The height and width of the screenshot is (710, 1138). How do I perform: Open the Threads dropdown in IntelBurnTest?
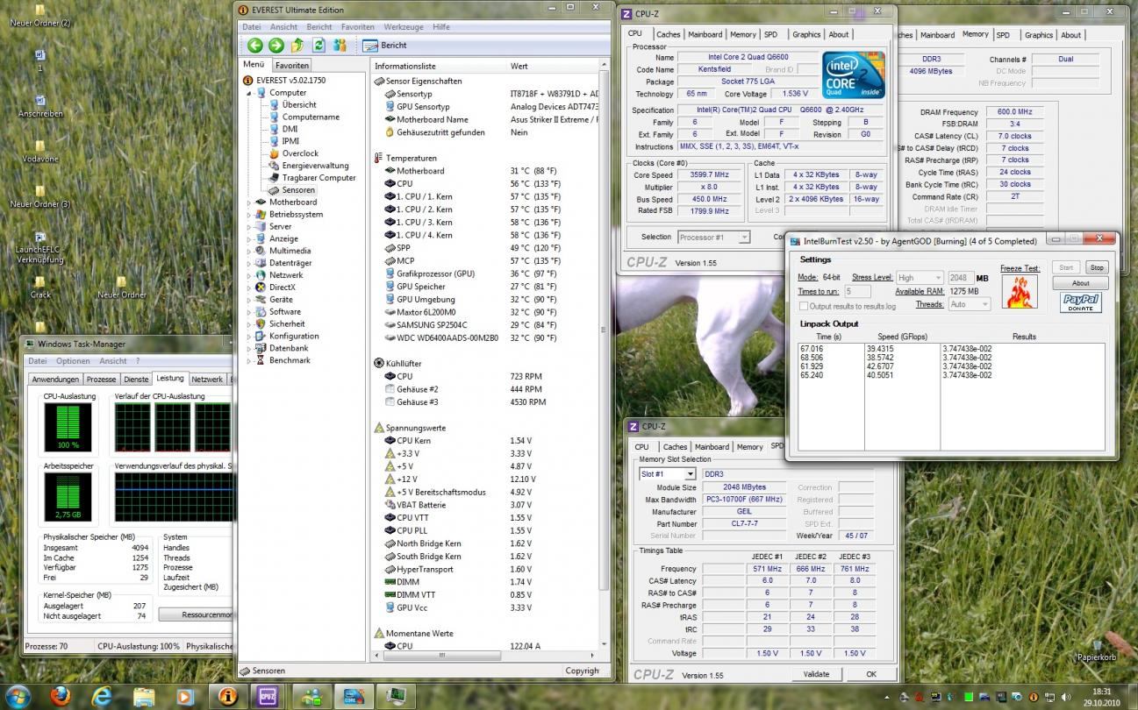[x=970, y=304]
